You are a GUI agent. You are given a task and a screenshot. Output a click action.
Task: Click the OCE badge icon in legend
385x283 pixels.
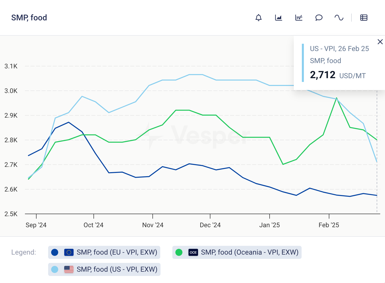pyautogui.click(x=193, y=252)
